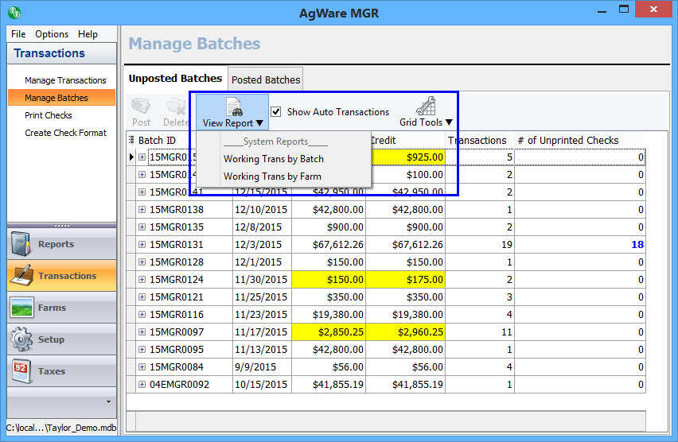Image resolution: width=678 pixels, height=442 pixels.
Task: Select the Reports navigation icon
Action: click(22, 245)
